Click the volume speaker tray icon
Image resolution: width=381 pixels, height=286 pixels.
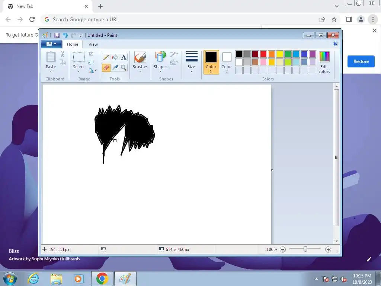click(x=343, y=279)
